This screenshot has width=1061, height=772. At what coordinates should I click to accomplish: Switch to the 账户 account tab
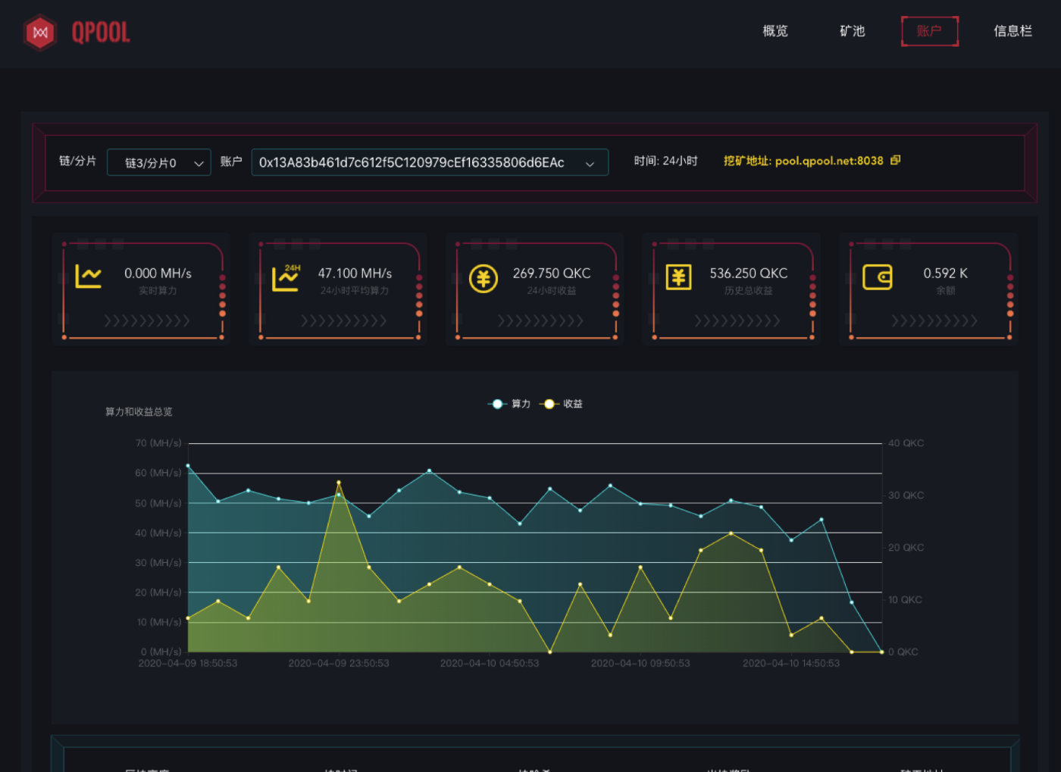(x=929, y=31)
